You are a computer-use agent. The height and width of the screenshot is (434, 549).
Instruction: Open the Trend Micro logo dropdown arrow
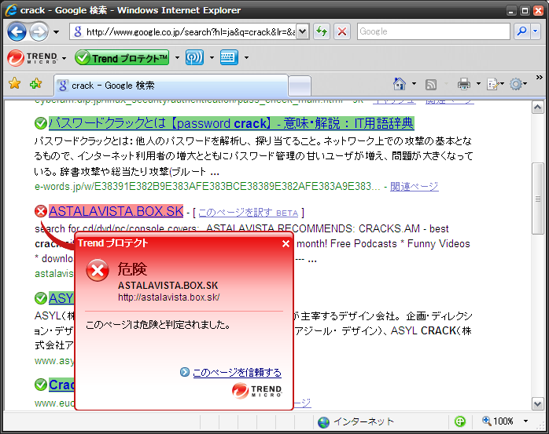pos(64,58)
